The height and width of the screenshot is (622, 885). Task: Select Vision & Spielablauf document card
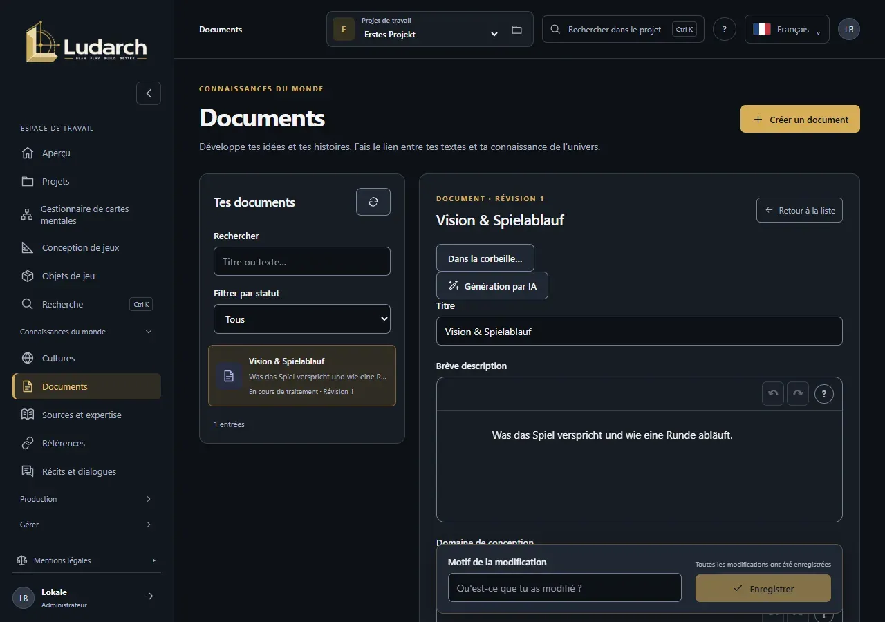[x=302, y=375]
